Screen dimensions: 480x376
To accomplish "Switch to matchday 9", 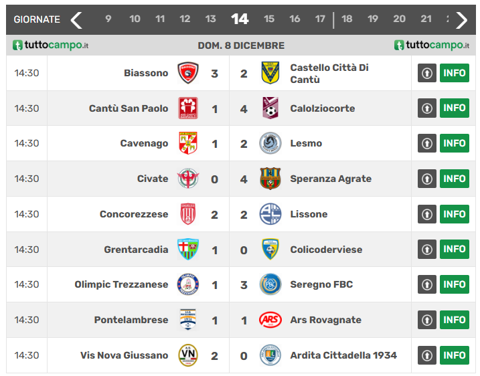I will point(108,19).
